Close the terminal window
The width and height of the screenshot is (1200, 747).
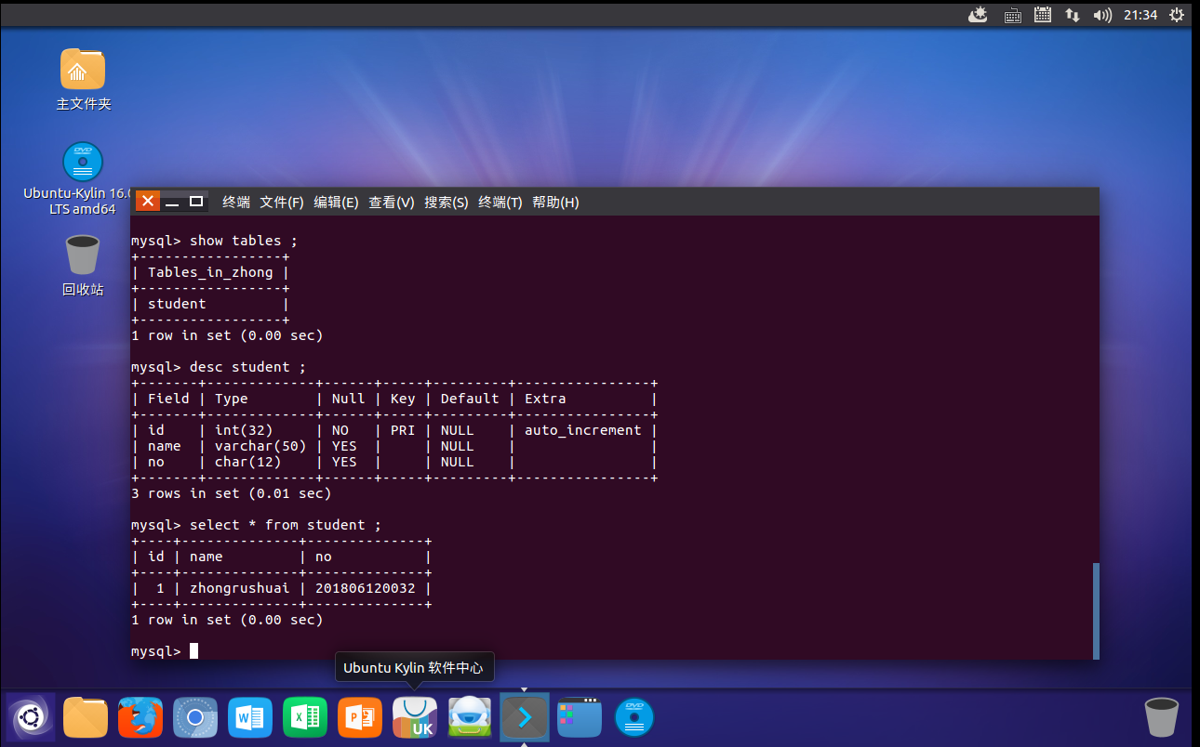[148, 202]
